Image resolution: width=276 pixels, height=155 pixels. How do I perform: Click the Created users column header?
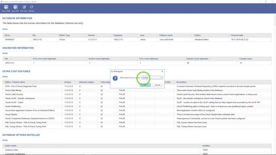coord(245,59)
